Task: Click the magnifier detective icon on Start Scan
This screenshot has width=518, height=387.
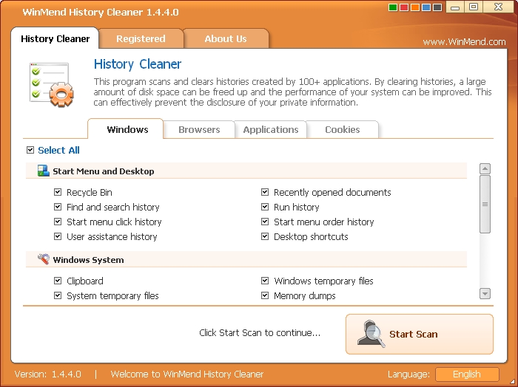Action: coord(371,334)
